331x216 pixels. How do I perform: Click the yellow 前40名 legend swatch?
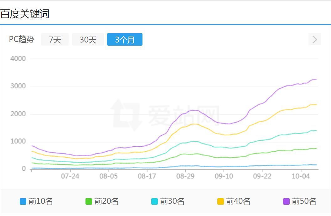(x=220, y=202)
